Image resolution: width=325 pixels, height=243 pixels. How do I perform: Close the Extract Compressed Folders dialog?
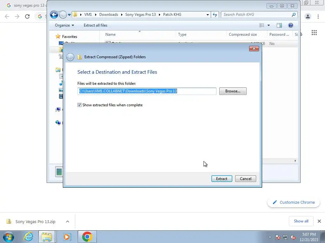tap(254, 48)
